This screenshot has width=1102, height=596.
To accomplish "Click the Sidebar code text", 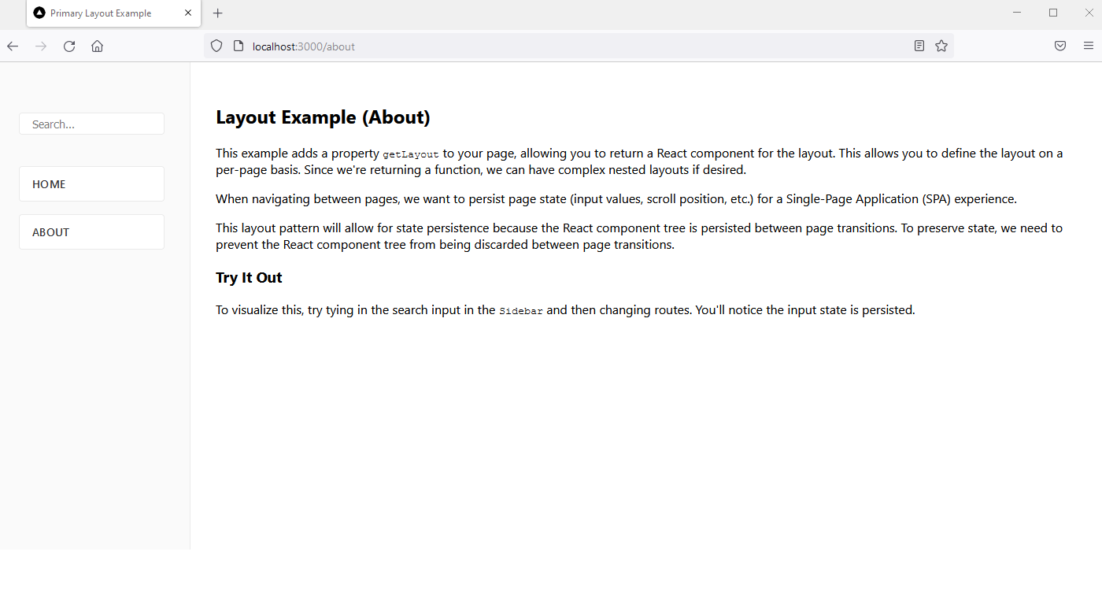I will pyautogui.click(x=521, y=311).
